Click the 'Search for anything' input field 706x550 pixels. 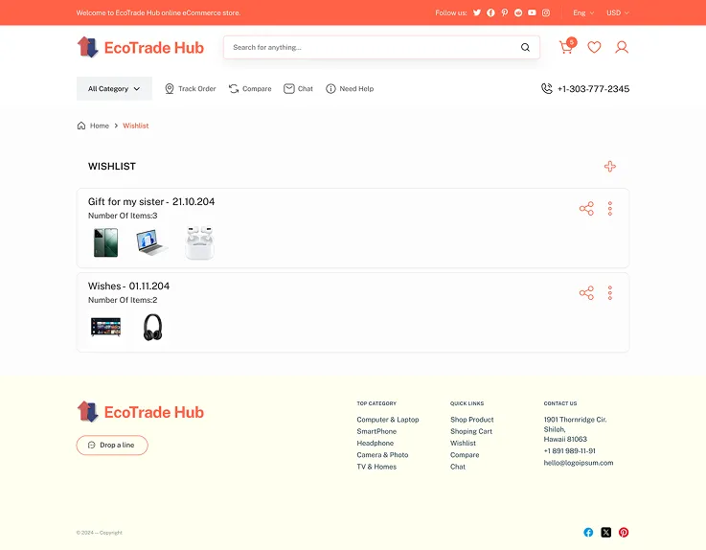[x=369, y=47]
